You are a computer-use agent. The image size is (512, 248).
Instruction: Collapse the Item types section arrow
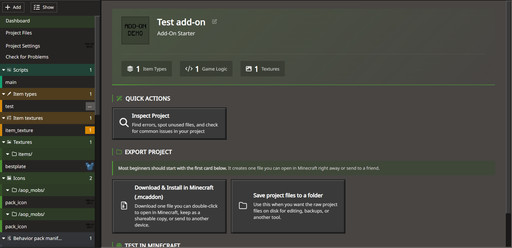[x=3, y=94]
